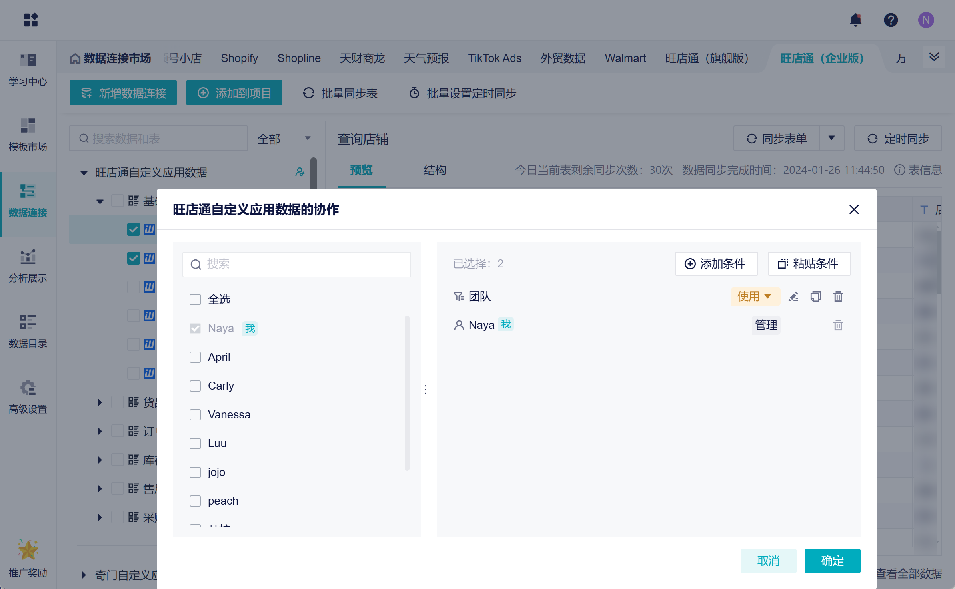The height and width of the screenshot is (589, 955).
Task: Confirm with the 确定 button
Action: (832, 561)
